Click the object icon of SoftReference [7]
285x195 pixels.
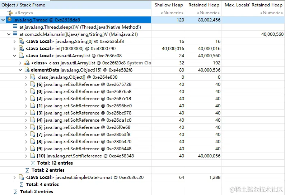tap(33, 134)
